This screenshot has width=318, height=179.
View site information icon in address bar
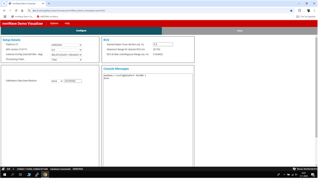[29, 10]
